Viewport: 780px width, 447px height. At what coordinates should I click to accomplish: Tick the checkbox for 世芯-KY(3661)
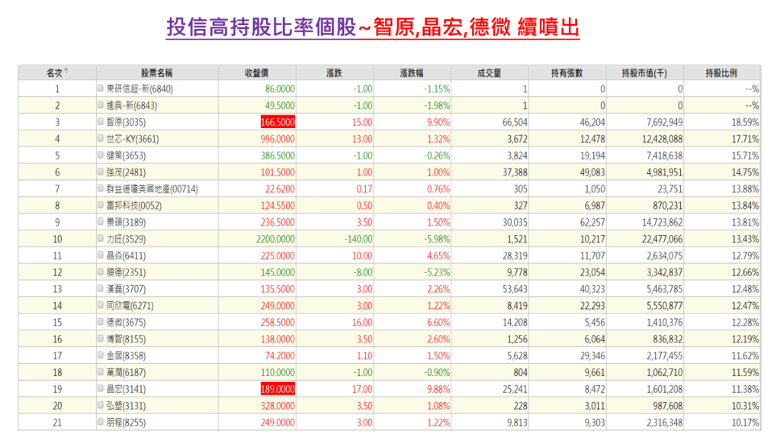pos(101,139)
